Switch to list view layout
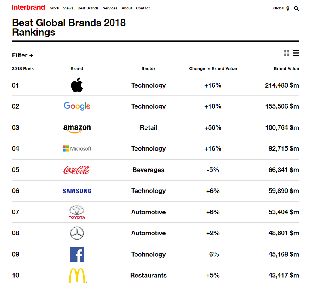This screenshot has height=288, width=311. 296,53
